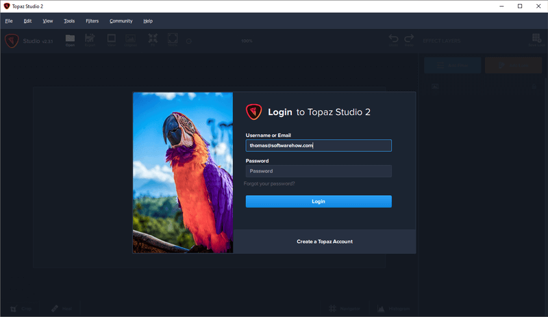
Task: Open the Edit menu
Action: click(x=27, y=21)
